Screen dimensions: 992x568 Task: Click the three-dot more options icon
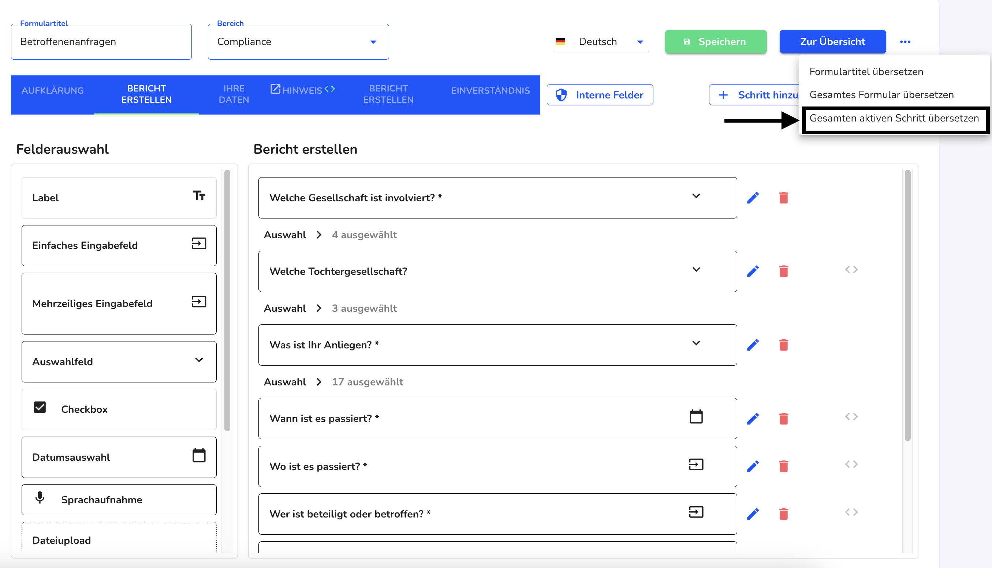[x=905, y=42]
